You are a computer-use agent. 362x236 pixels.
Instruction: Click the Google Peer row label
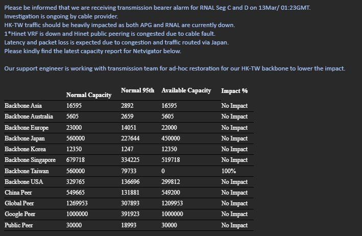[x=20, y=214]
